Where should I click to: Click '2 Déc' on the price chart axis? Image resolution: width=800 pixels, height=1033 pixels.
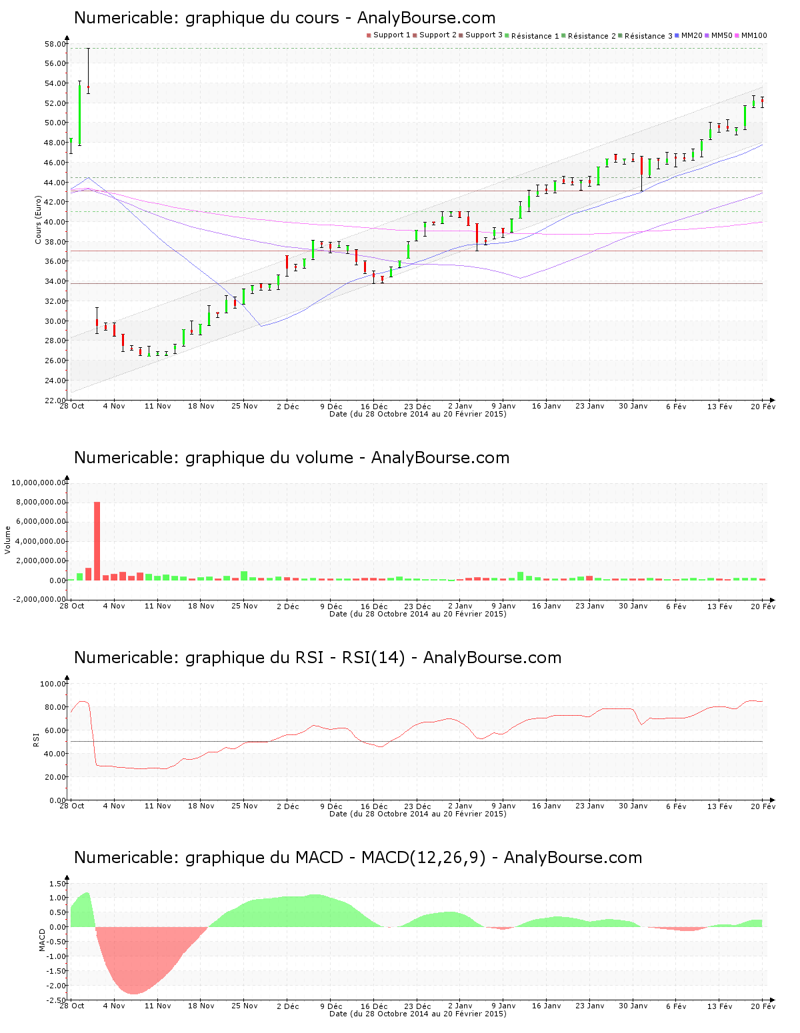[288, 406]
